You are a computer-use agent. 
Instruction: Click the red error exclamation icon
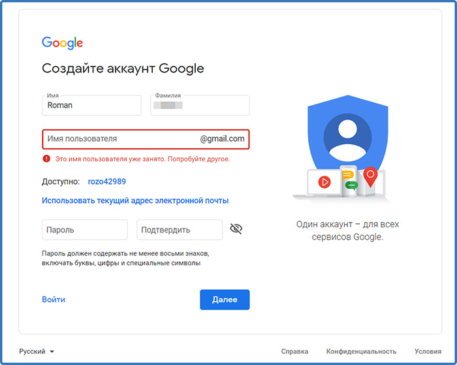(x=46, y=159)
